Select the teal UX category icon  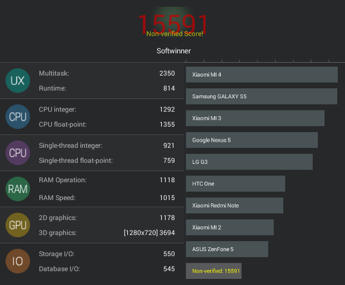(x=18, y=81)
